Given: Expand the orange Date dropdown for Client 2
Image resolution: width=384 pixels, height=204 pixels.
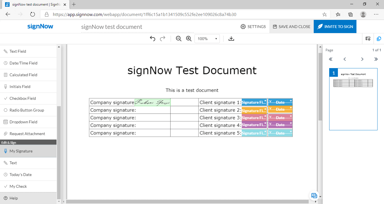Looking at the screenshot, I should (x=270, y=108).
